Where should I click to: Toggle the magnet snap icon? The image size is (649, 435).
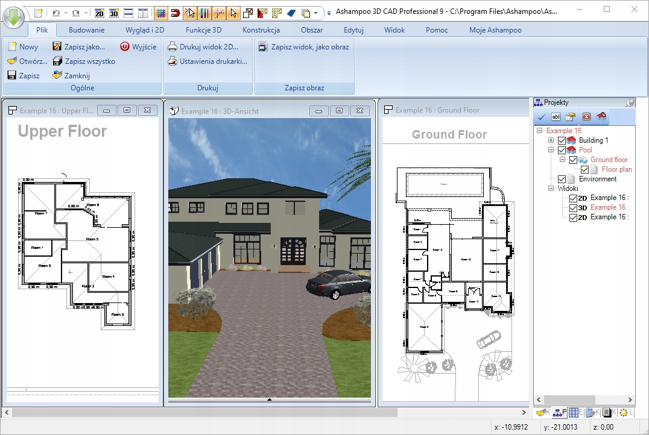tap(175, 13)
